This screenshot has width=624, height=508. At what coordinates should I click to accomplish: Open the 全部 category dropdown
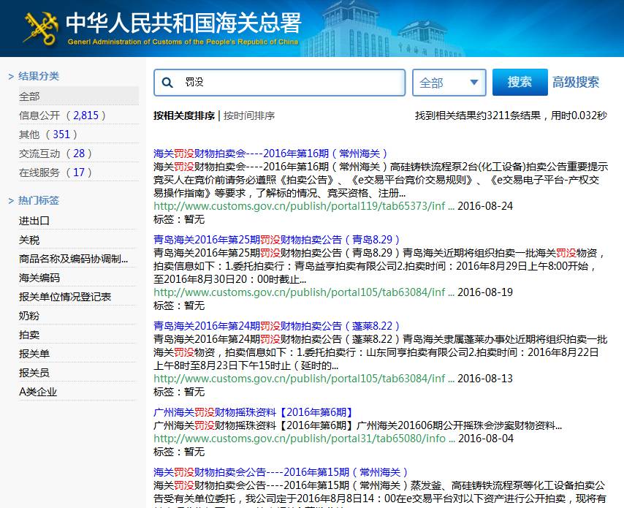[x=449, y=83]
